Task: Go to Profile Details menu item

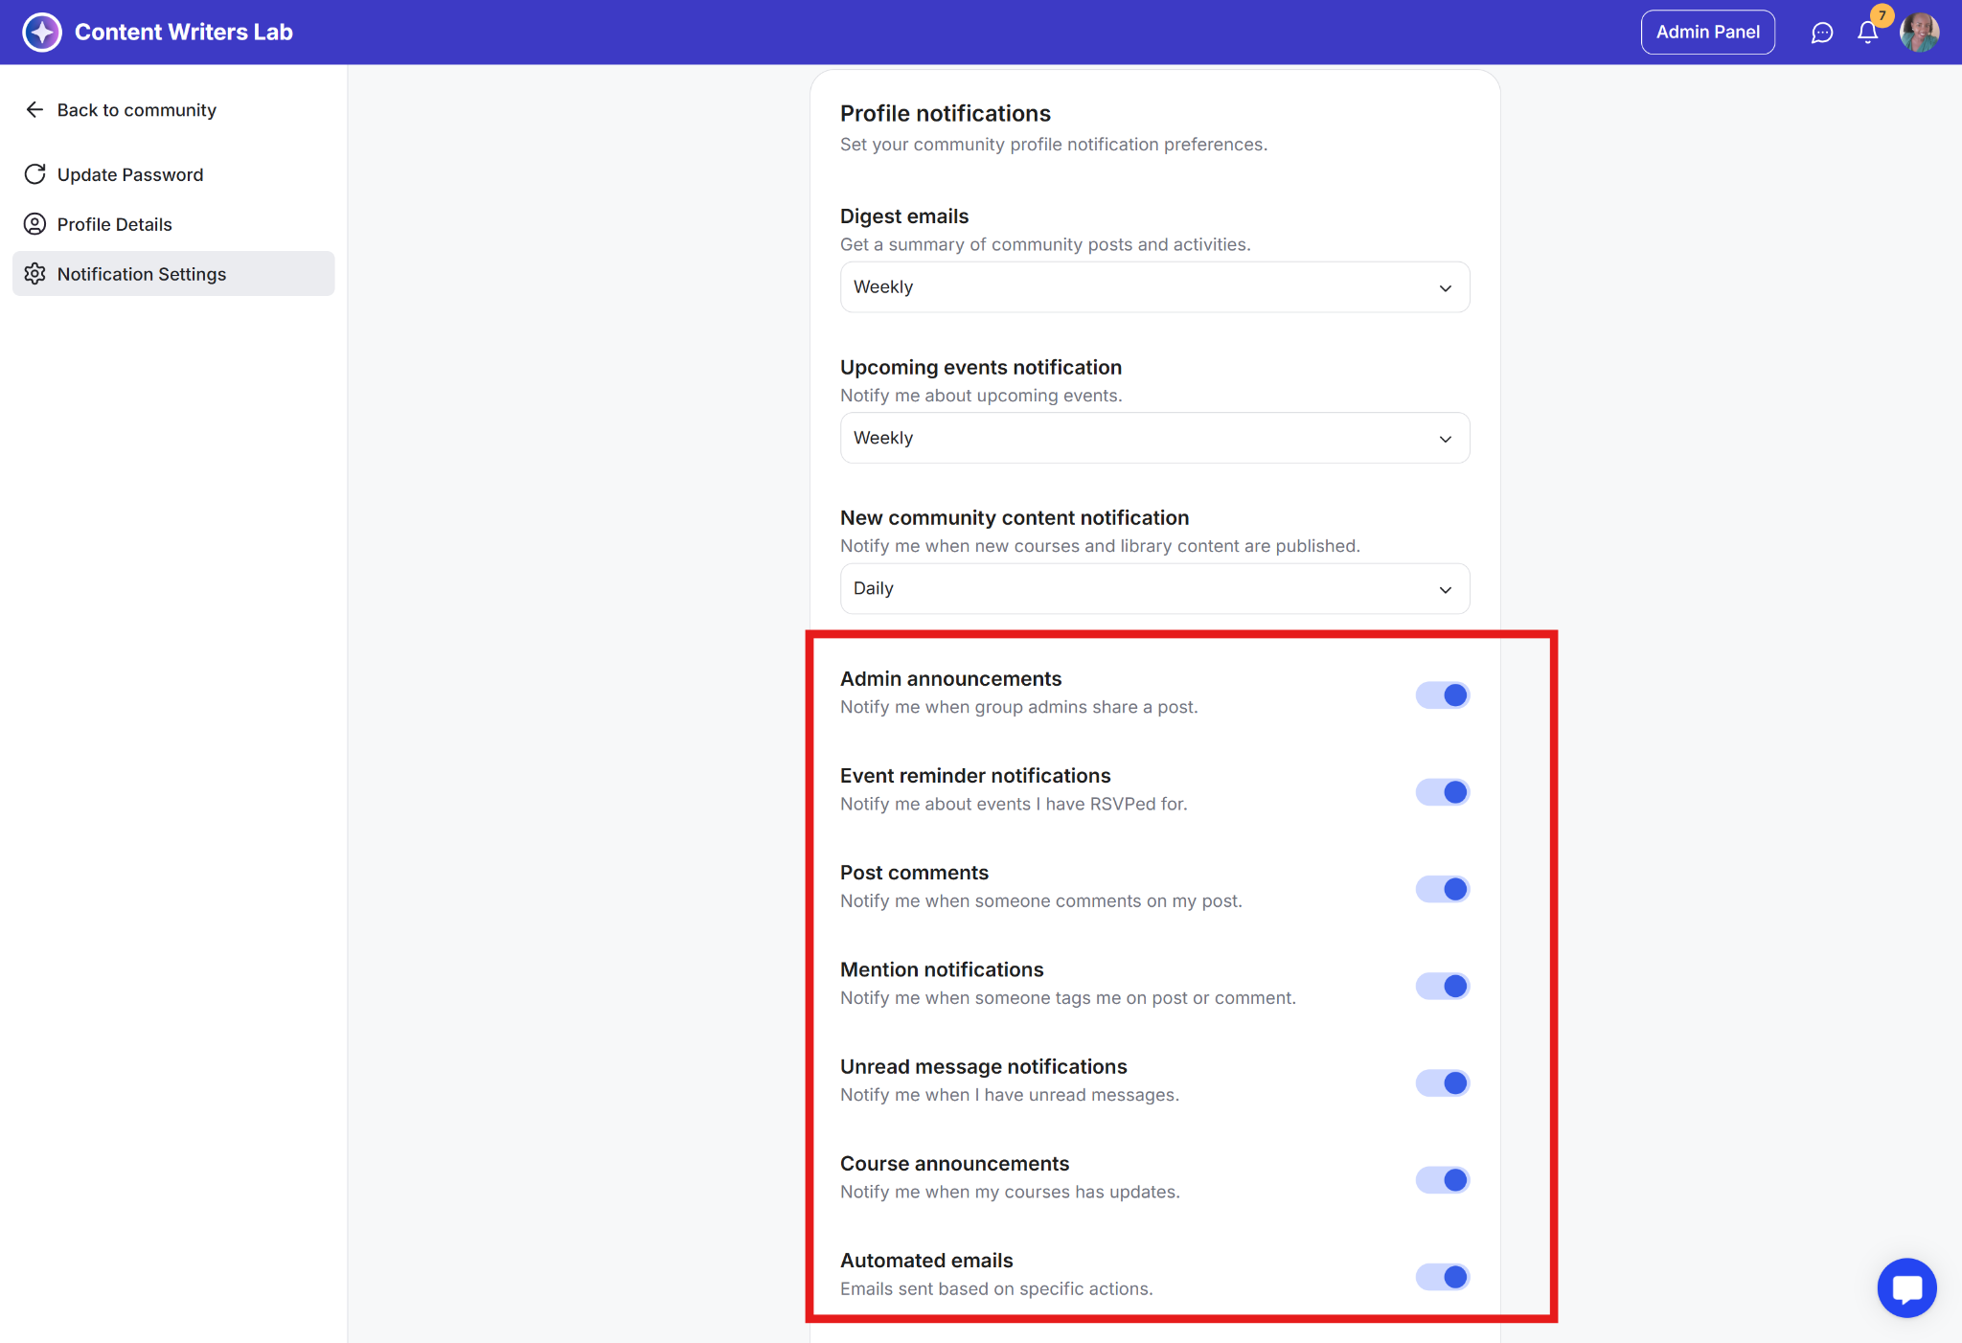Action: point(114,224)
